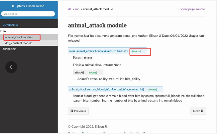Click the animal_attack.remain_blood function signature
Screen dimensions: 217x134
pyautogui.click(x=106, y=89)
